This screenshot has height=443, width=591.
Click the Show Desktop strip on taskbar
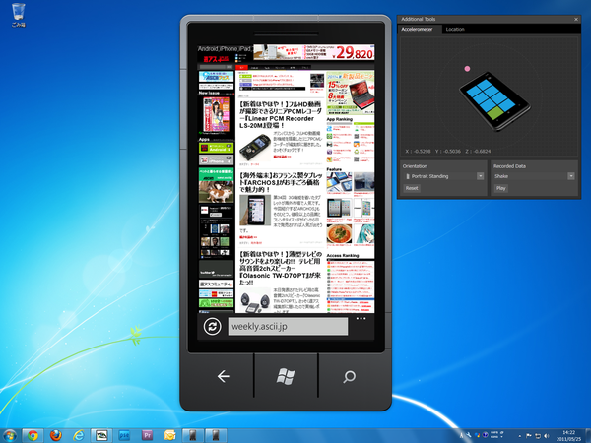588,436
